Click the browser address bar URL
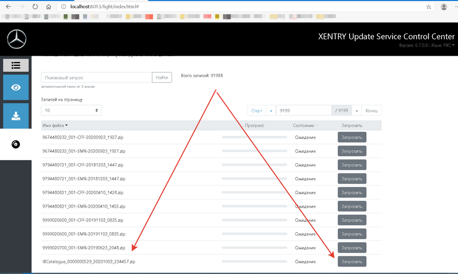458x274 pixels. tap(105, 6)
